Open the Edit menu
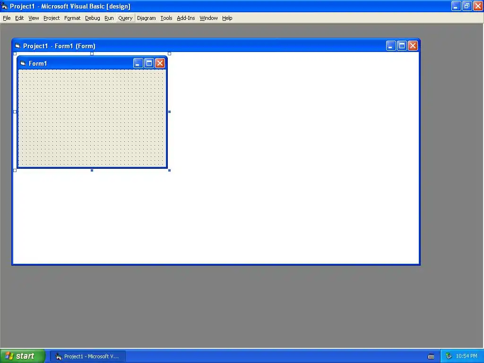 pyautogui.click(x=19, y=18)
